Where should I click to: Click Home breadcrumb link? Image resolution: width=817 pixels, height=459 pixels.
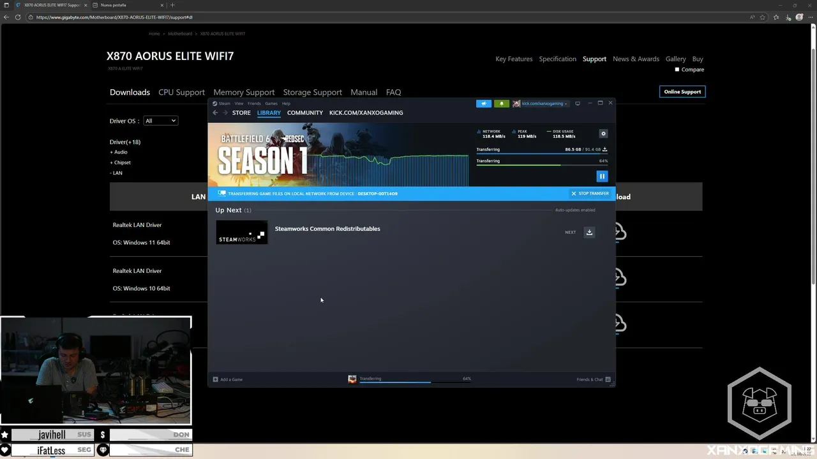[x=154, y=34]
